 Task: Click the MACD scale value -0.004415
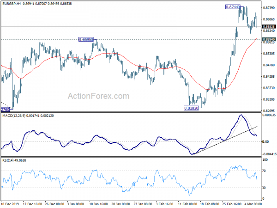pyautogui.click(x=269, y=154)
